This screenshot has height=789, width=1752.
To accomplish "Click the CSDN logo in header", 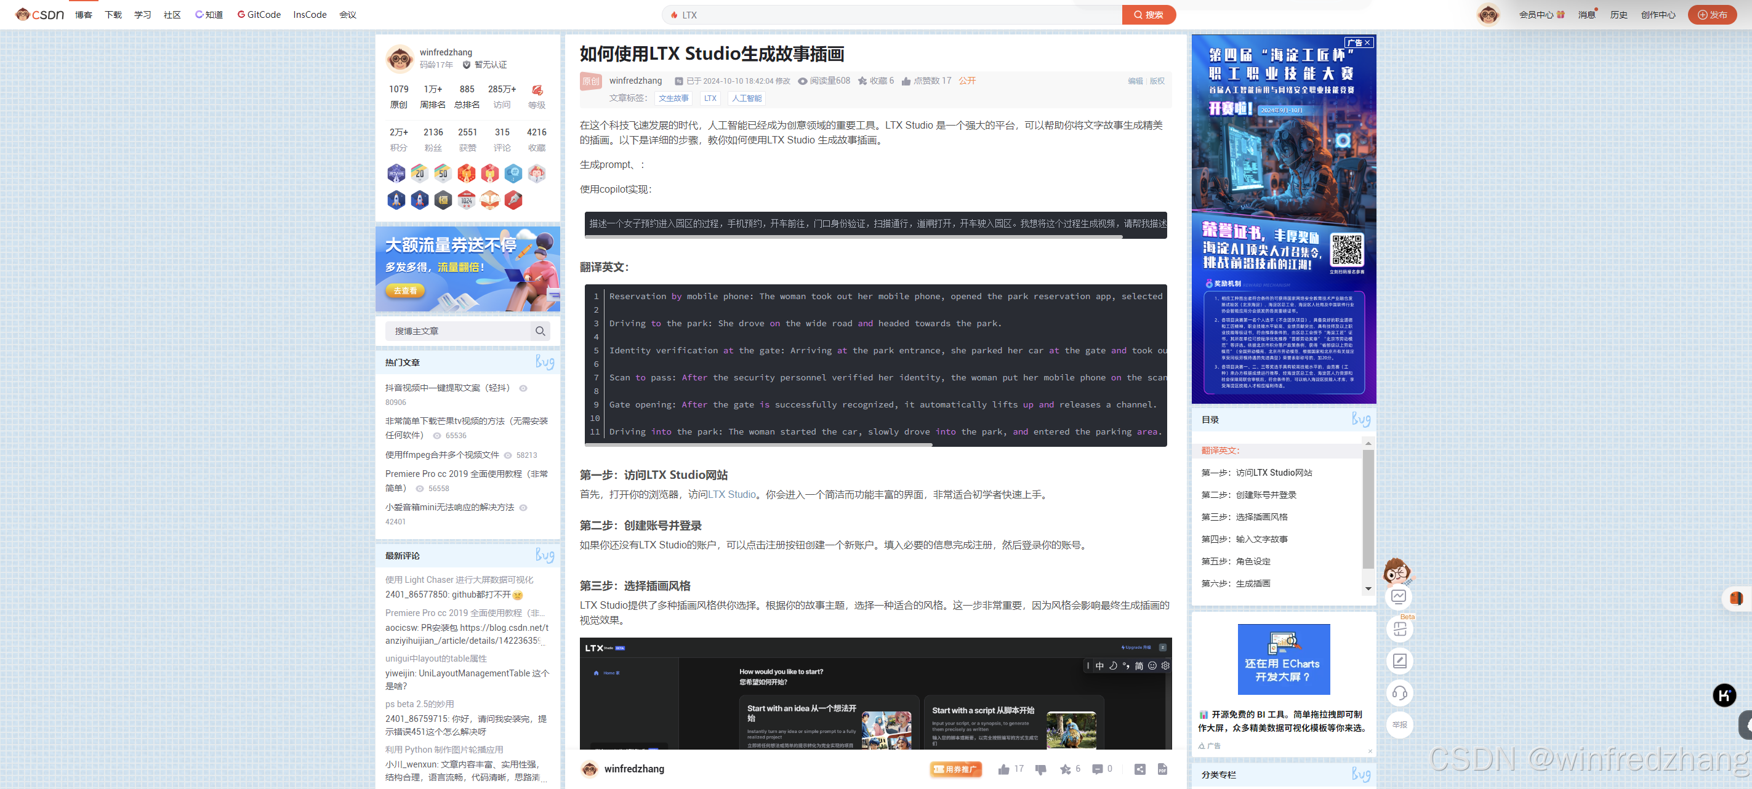I will pyautogui.click(x=39, y=14).
